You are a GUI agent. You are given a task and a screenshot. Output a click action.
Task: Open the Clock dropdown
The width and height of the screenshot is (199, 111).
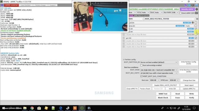coord(159,12)
